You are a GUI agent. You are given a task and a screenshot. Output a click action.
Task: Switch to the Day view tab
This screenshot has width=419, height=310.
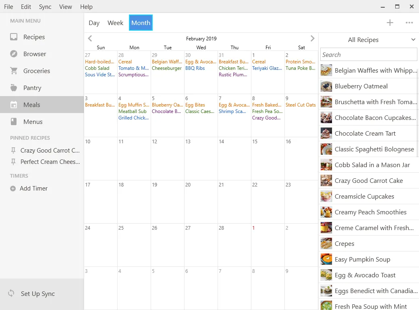click(x=94, y=23)
